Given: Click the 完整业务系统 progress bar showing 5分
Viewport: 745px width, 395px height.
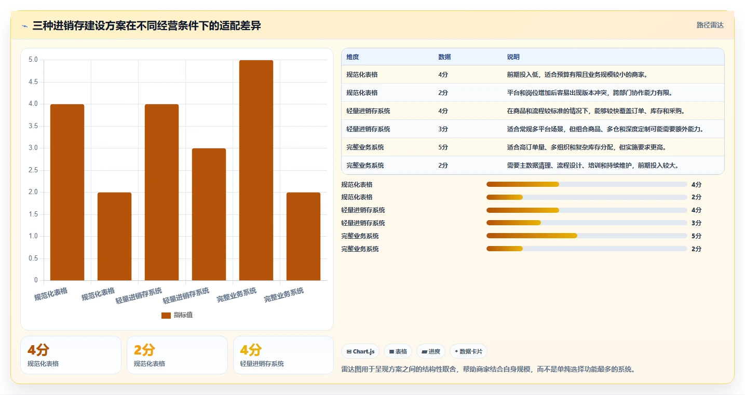Looking at the screenshot, I should 587,236.
